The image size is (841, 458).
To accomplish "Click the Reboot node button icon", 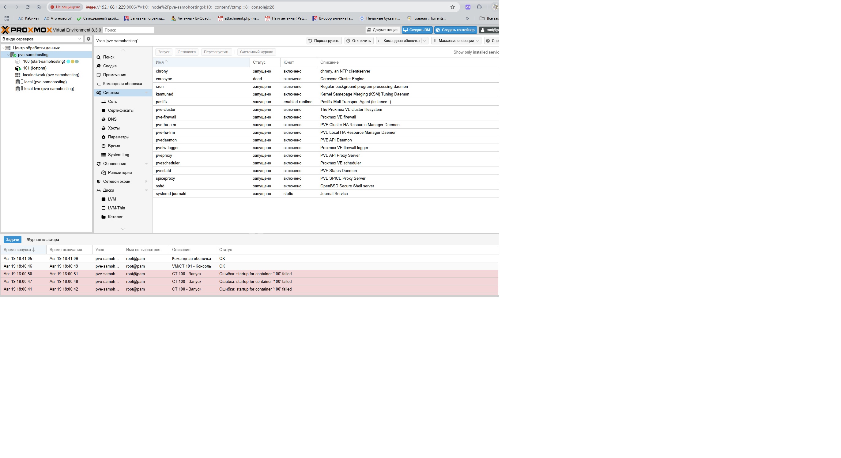I will click(311, 41).
